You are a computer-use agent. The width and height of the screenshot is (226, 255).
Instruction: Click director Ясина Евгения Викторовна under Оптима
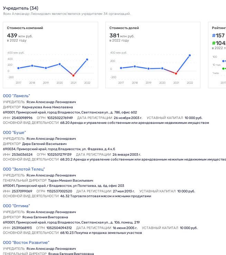(x=45, y=217)
